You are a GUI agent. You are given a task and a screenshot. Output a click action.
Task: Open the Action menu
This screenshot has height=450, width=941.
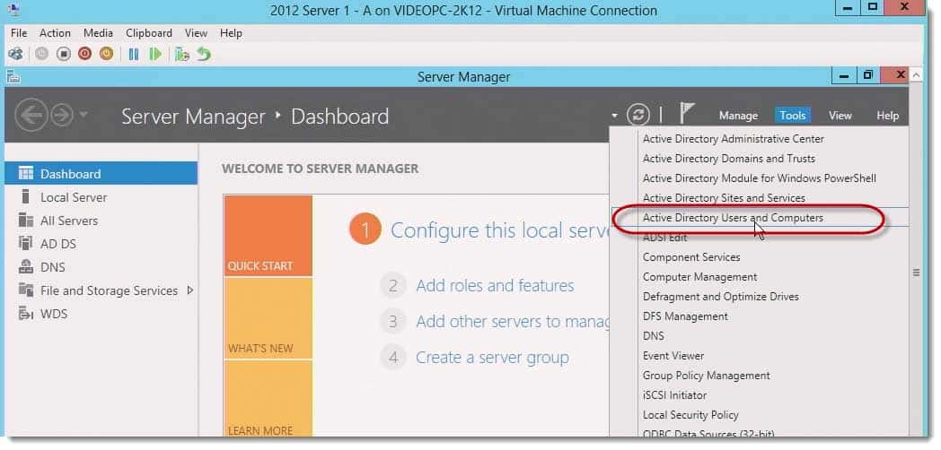click(55, 33)
